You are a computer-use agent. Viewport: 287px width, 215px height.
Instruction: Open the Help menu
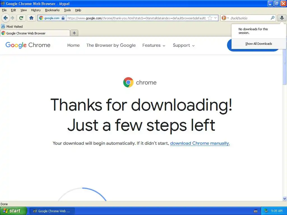tap(78, 10)
